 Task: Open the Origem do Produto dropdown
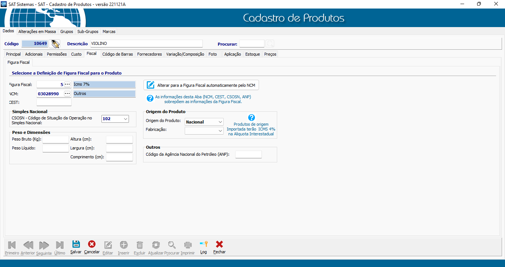coord(220,122)
